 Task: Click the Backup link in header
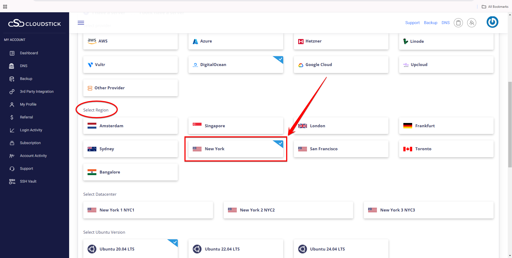pos(430,23)
